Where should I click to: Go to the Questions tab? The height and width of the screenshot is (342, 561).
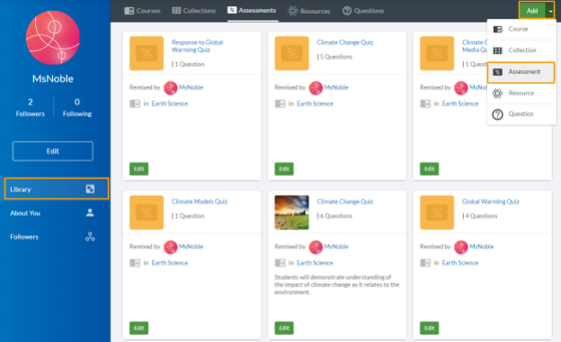[363, 11]
